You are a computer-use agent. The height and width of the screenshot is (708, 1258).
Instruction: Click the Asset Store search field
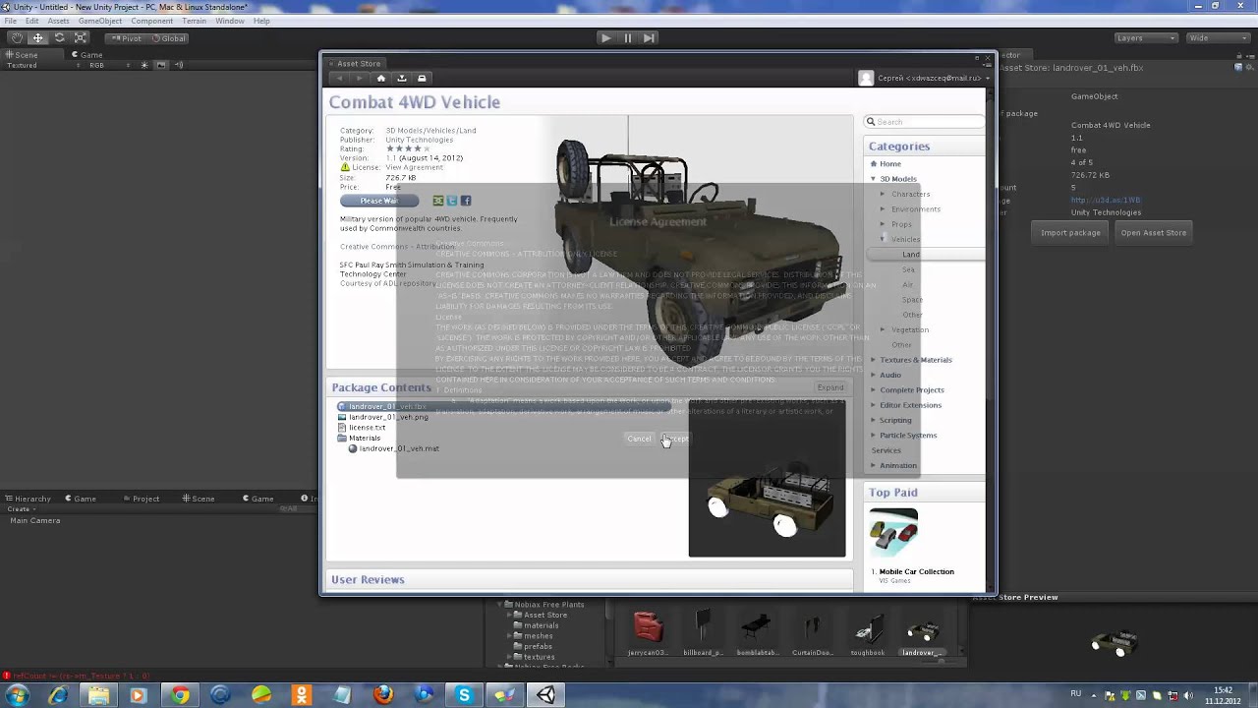point(924,122)
